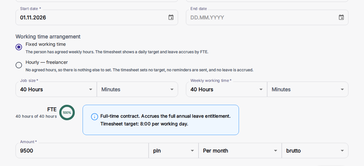Click the Start date field showing 01.11.2026
The height and width of the screenshot is (166, 364).
pyautogui.click(x=97, y=17)
